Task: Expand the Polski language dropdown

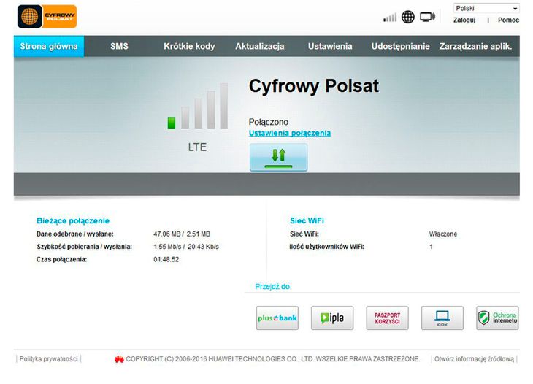Action: click(486, 8)
